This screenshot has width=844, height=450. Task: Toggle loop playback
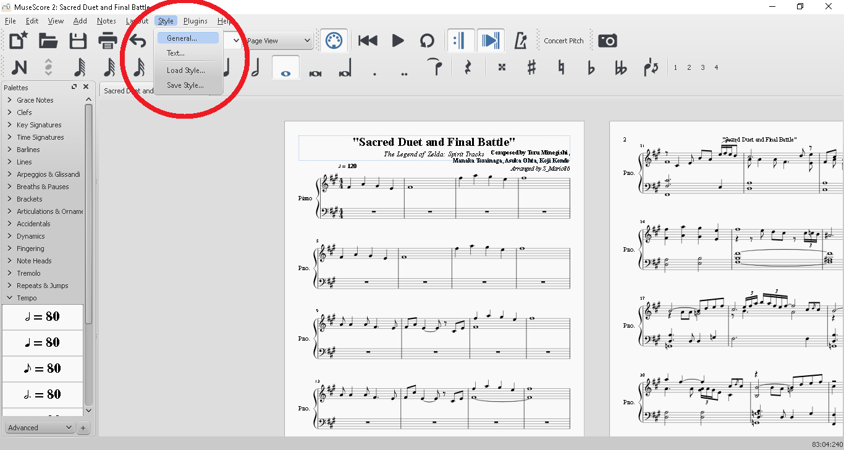[x=427, y=41]
